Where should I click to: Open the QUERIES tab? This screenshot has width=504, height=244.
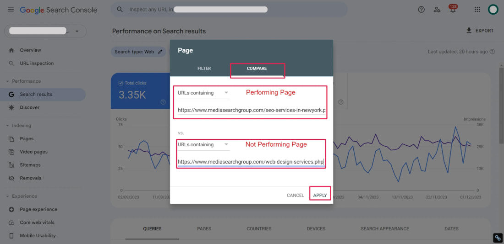click(x=153, y=228)
